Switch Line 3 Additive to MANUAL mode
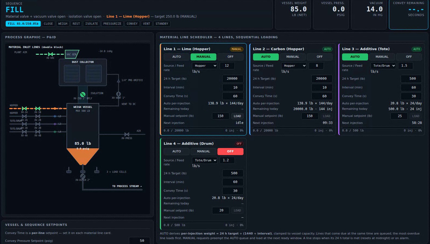The image size is (430, 244). tap(382, 57)
